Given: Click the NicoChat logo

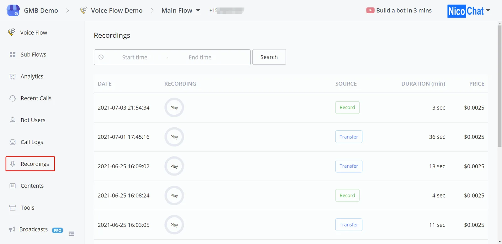Looking at the screenshot, I should click(466, 11).
